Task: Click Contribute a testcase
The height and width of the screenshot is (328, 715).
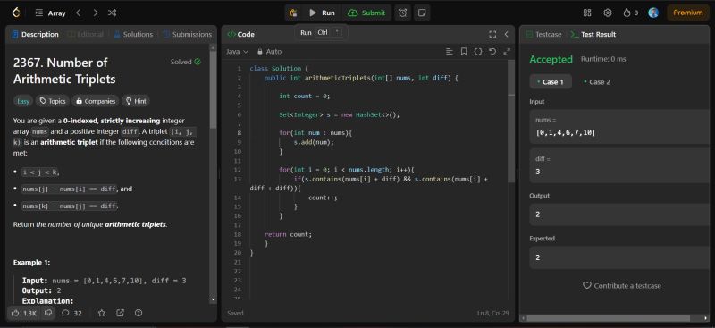Action: (x=621, y=286)
